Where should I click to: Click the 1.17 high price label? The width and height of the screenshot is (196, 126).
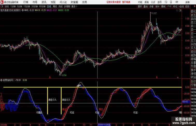click(x=154, y=13)
